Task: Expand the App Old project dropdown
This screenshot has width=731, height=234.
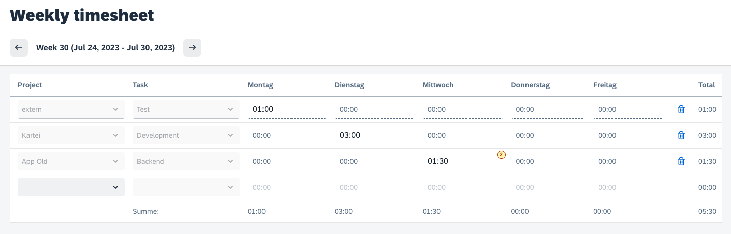Action: pos(71,161)
